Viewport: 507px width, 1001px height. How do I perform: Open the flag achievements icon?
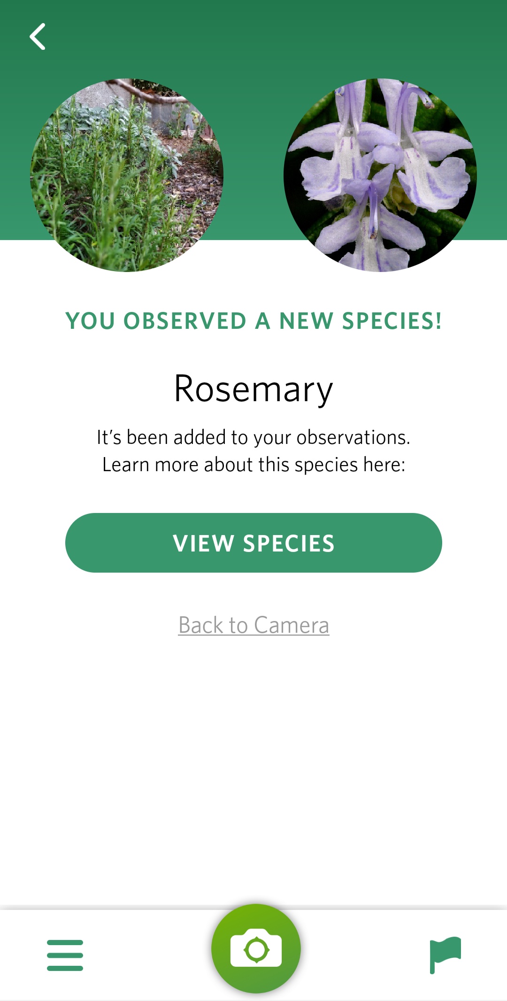tap(445, 955)
